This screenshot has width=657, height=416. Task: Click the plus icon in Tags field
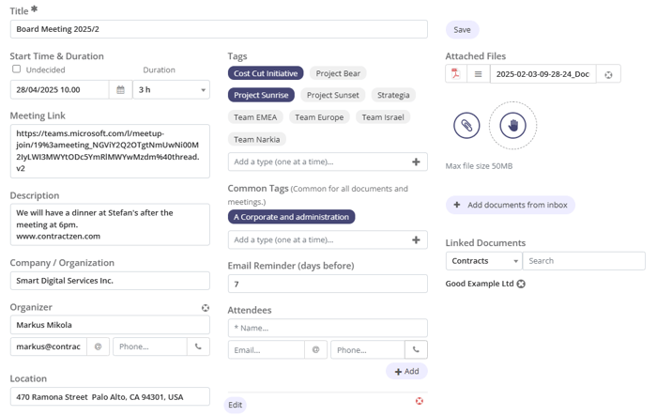tap(416, 162)
